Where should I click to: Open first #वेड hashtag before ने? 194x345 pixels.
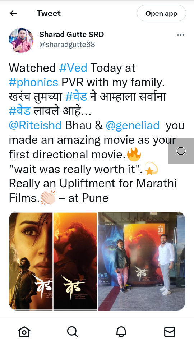[x=76, y=97]
